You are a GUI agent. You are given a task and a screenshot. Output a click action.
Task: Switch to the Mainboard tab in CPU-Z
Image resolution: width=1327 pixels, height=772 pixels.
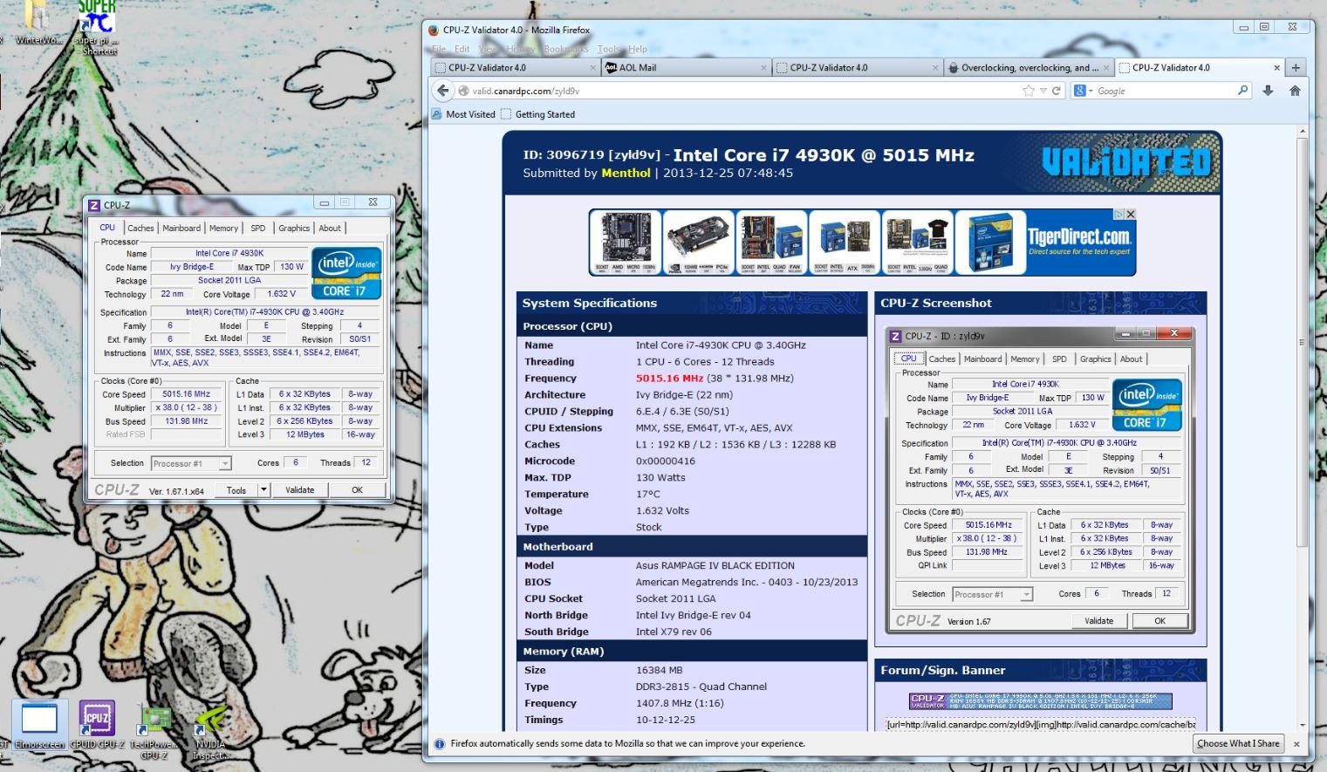tap(181, 228)
